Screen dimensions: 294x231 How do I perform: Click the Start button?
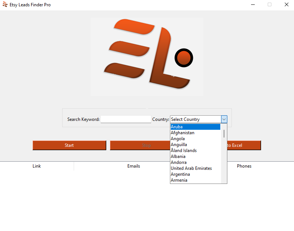[x=69, y=145]
